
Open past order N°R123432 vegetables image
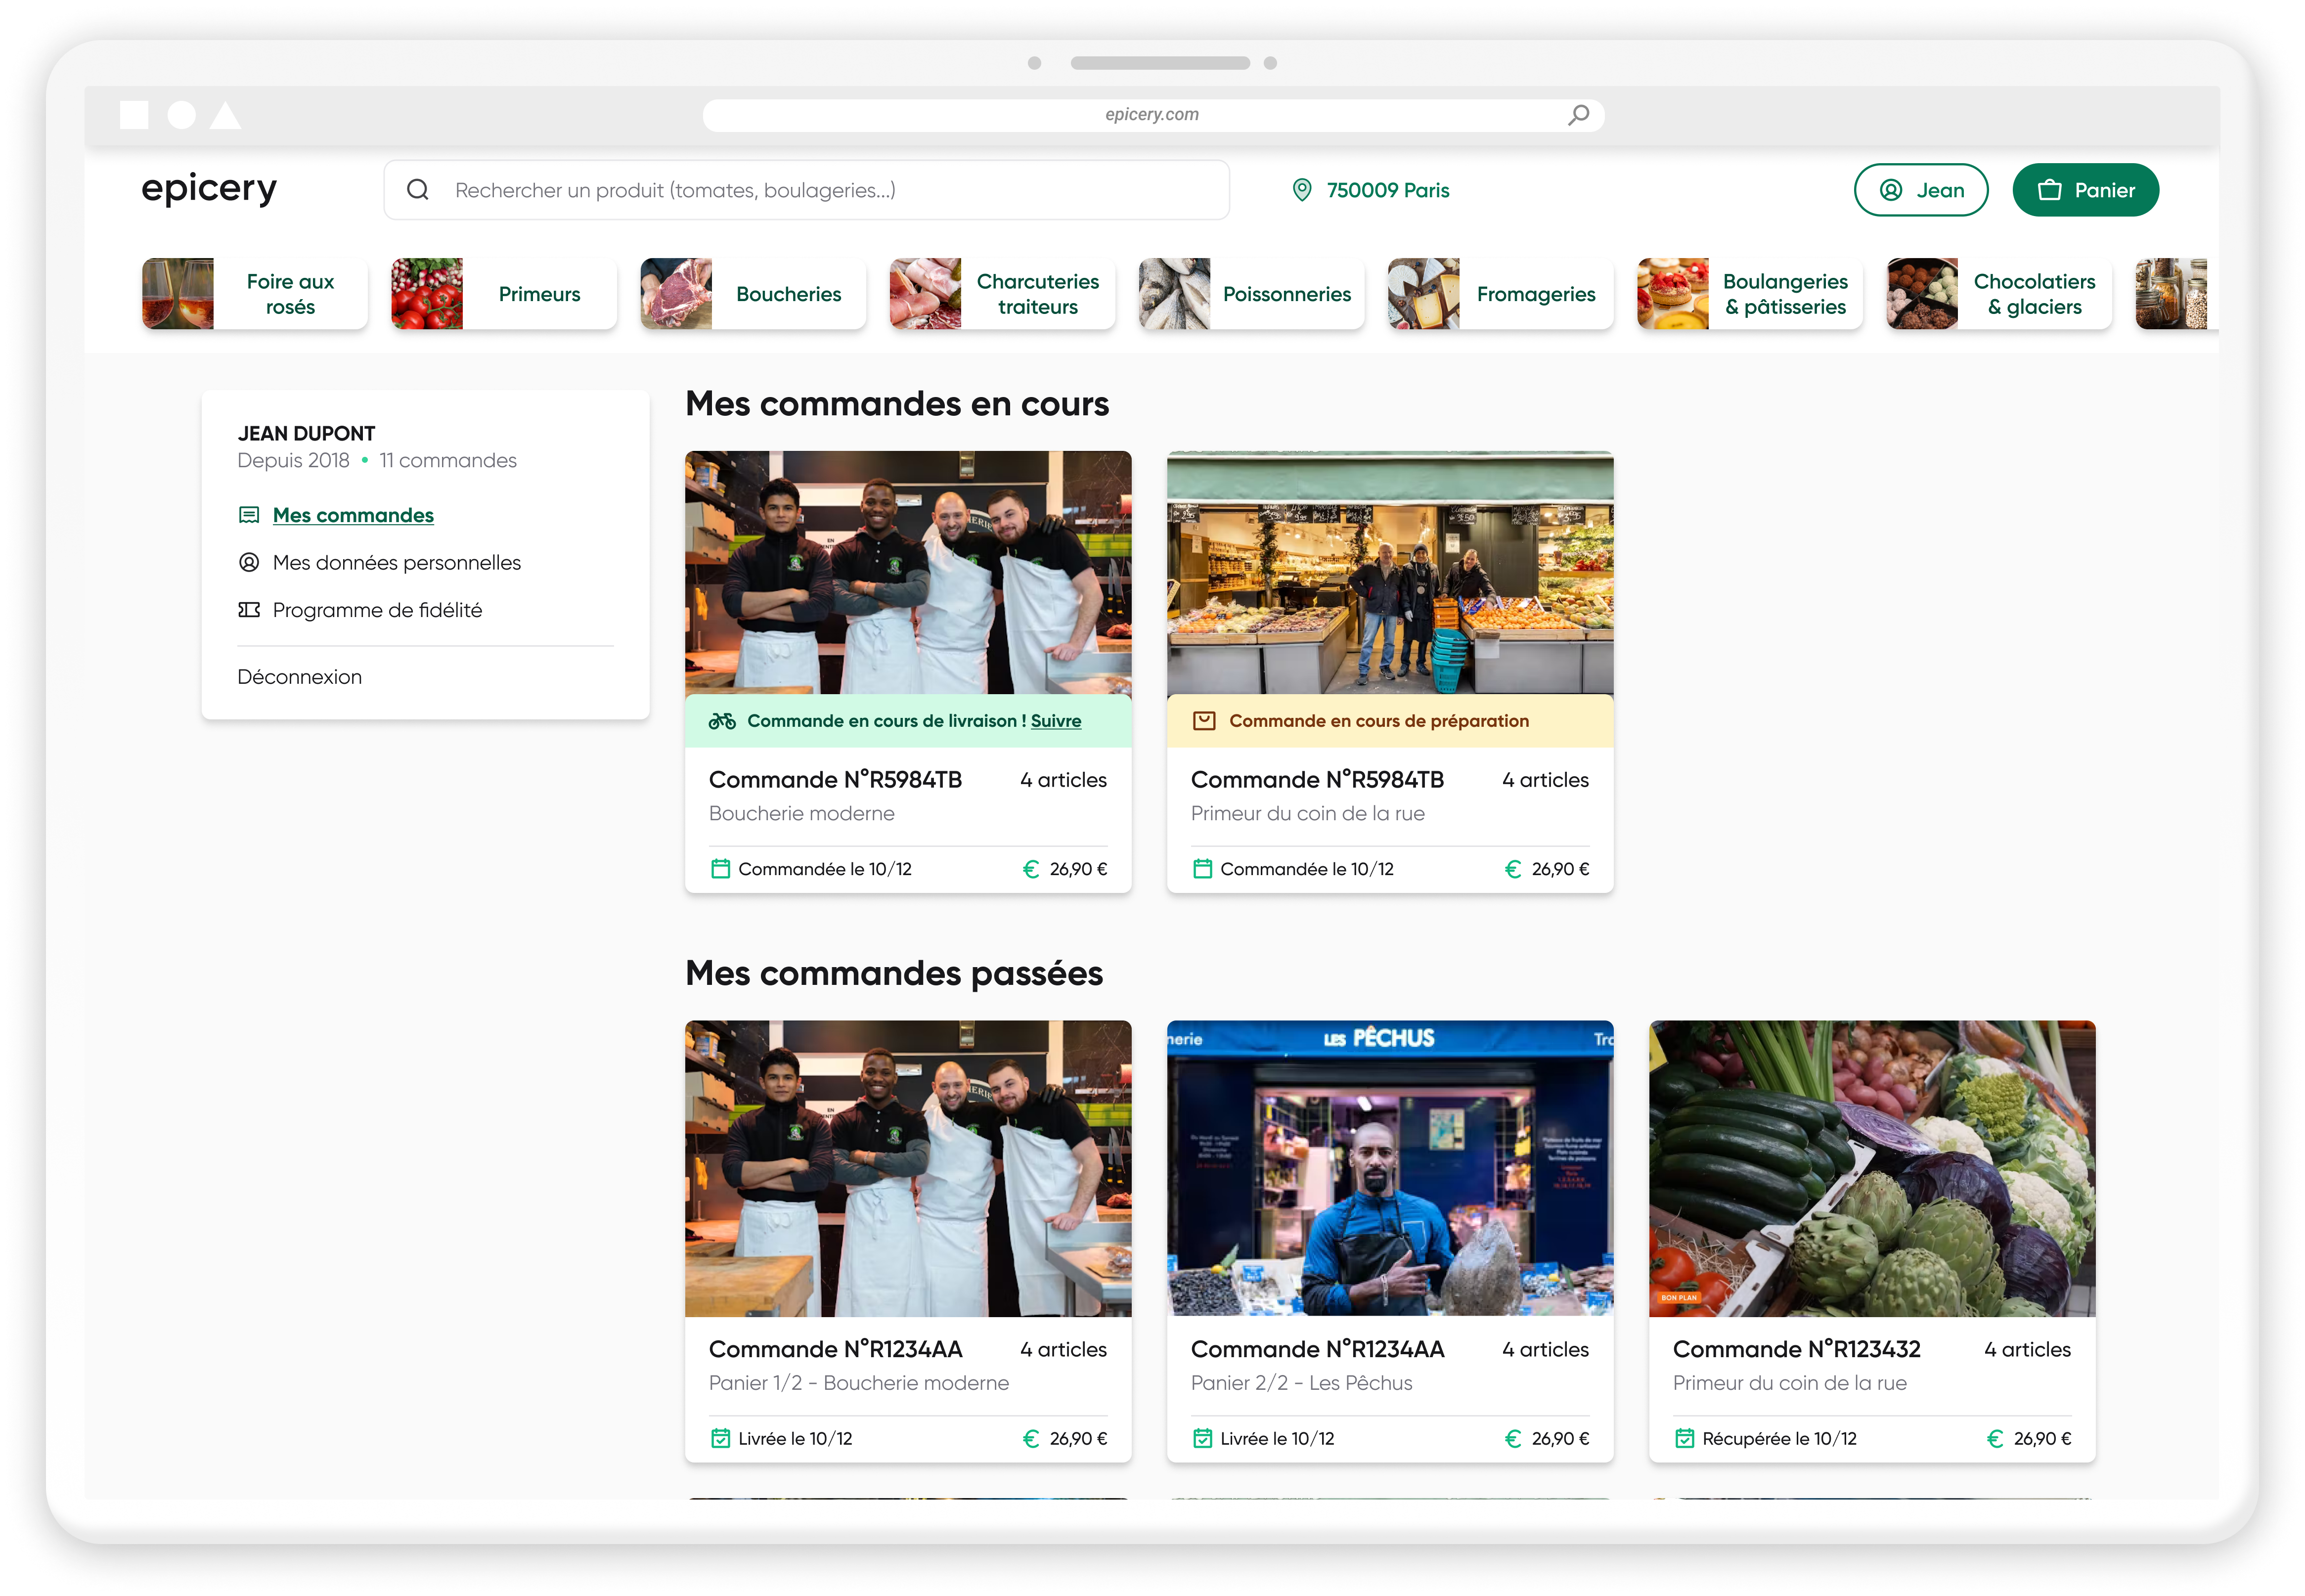[x=1872, y=1168]
